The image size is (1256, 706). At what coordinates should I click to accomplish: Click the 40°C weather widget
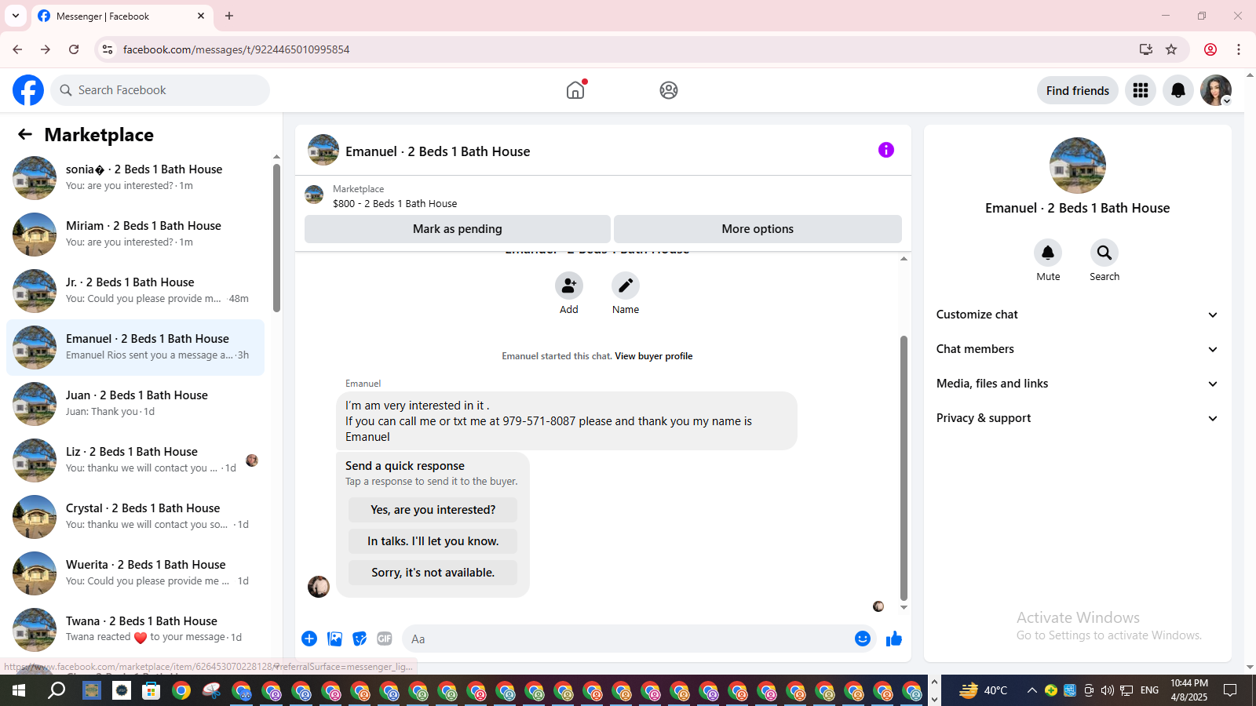coord(984,690)
